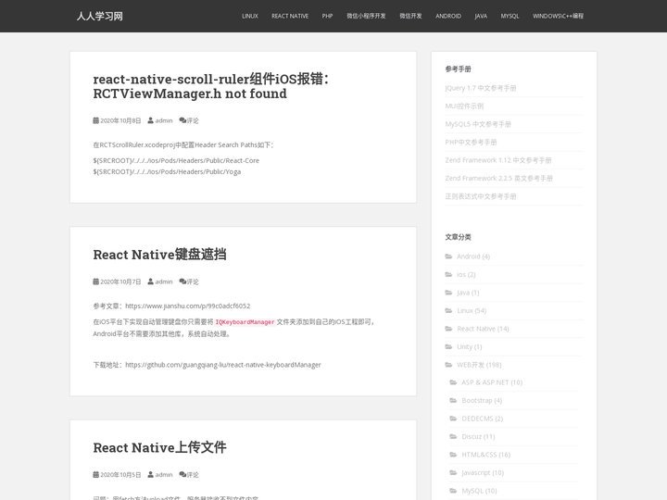Open the 微信开发 menu item

coord(410,16)
